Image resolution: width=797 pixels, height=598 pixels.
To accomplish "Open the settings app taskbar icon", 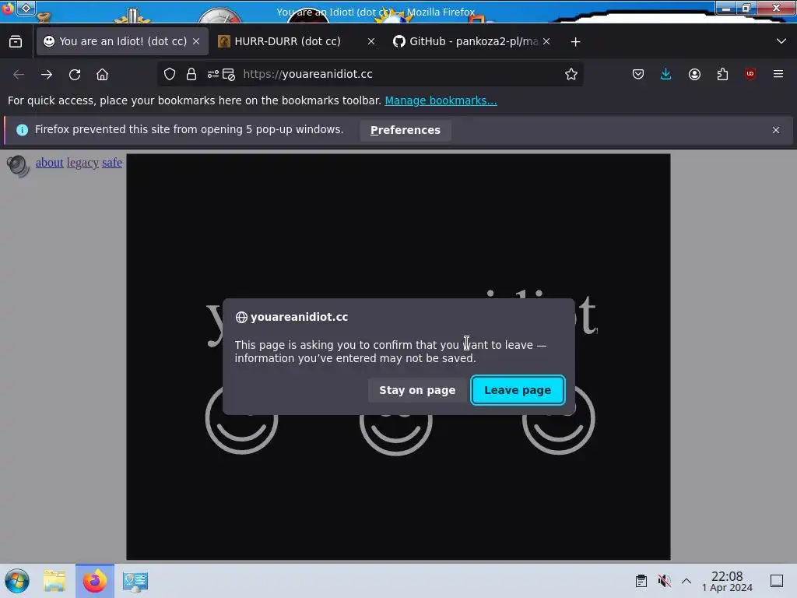I will point(135,581).
